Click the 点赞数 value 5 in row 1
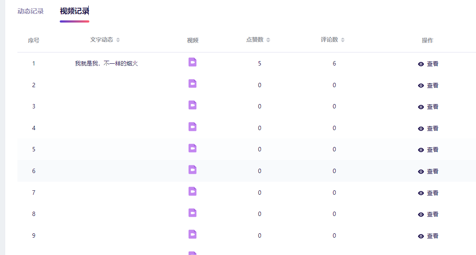The width and height of the screenshot is (476, 255). pos(260,63)
